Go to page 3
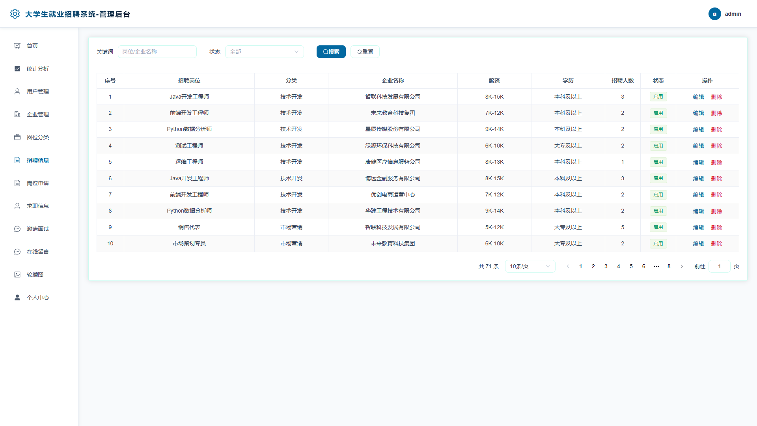This screenshot has width=757, height=426. pos(606,266)
